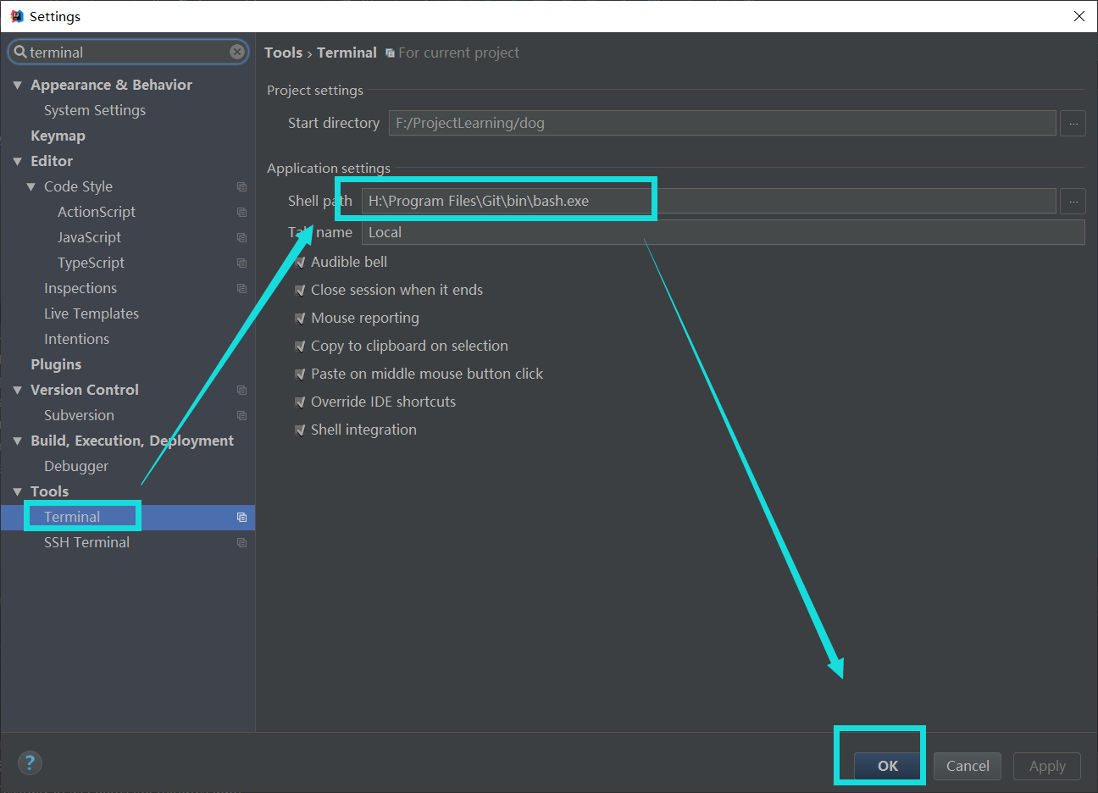This screenshot has width=1098, height=793.
Task: Browse for the Shell path file
Action: coord(1073,201)
